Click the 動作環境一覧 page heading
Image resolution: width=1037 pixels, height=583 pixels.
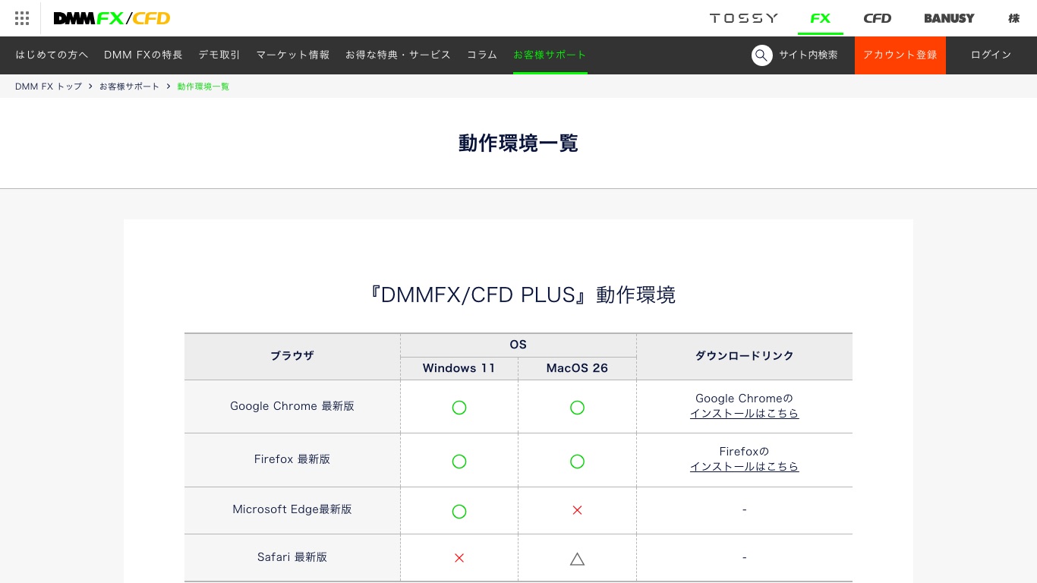[x=518, y=143]
